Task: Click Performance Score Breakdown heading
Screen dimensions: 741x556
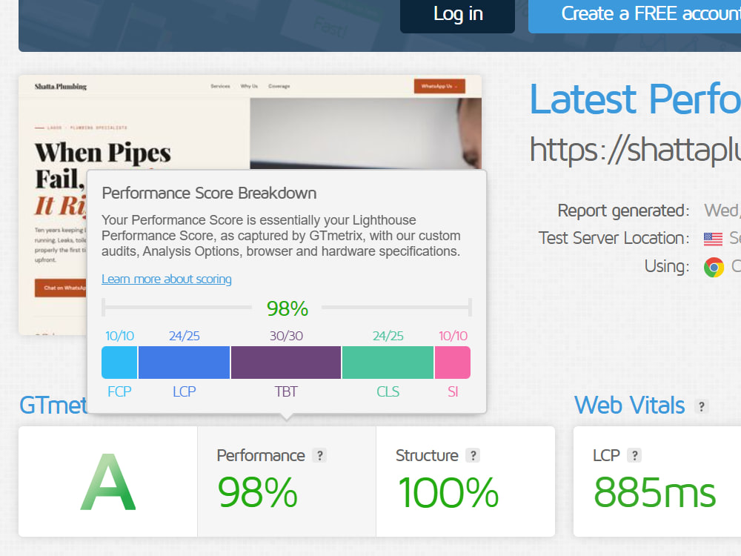Action: [209, 193]
